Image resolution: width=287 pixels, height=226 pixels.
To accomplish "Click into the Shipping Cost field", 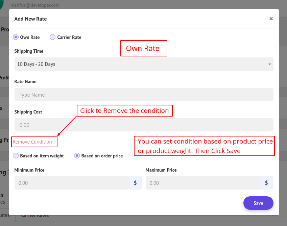I will coord(144,125).
